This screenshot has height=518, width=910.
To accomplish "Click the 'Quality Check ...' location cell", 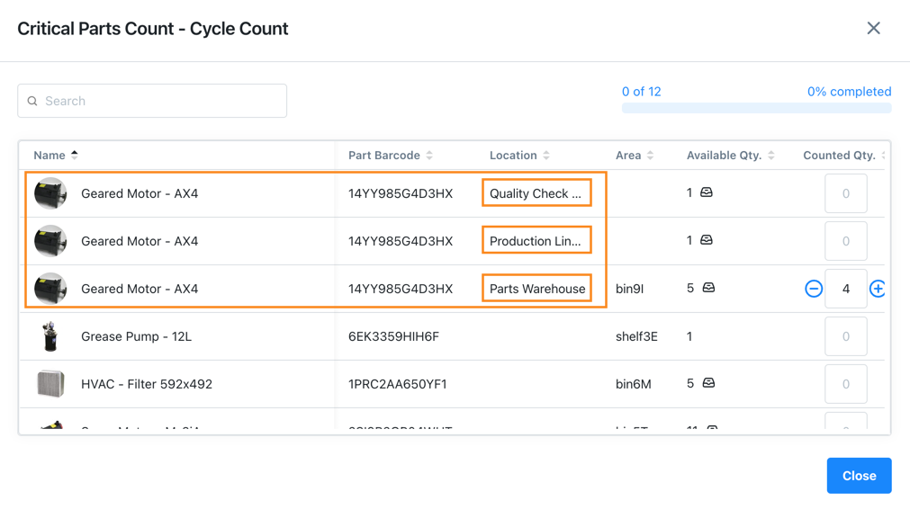I will (x=536, y=193).
